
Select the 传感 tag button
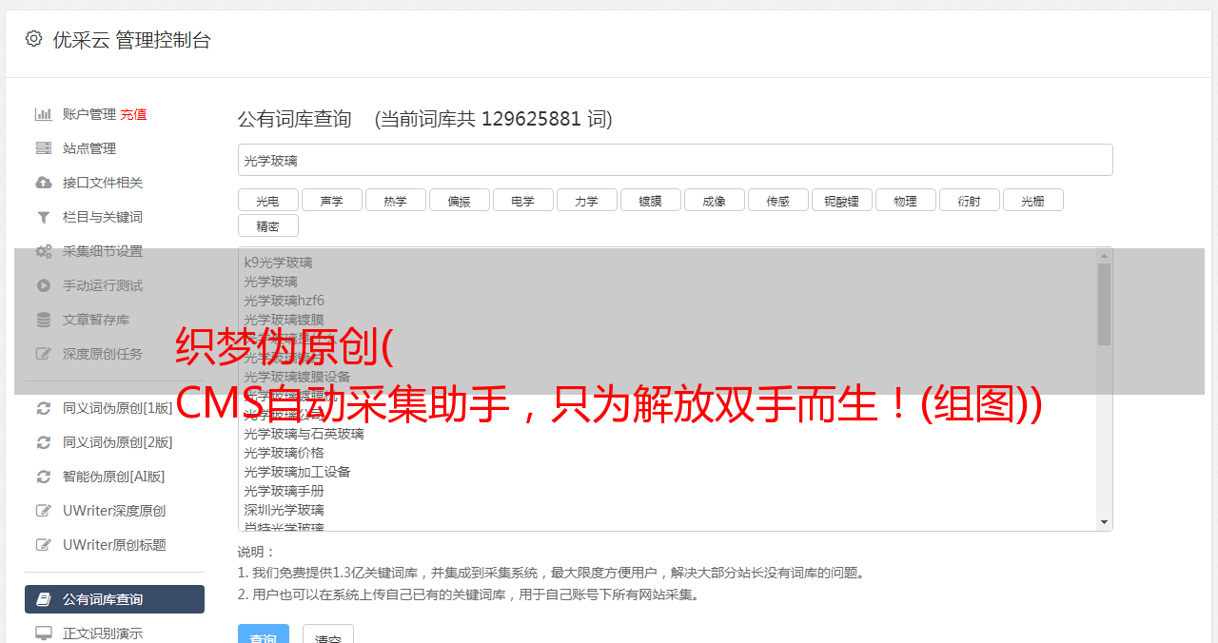[x=777, y=200]
